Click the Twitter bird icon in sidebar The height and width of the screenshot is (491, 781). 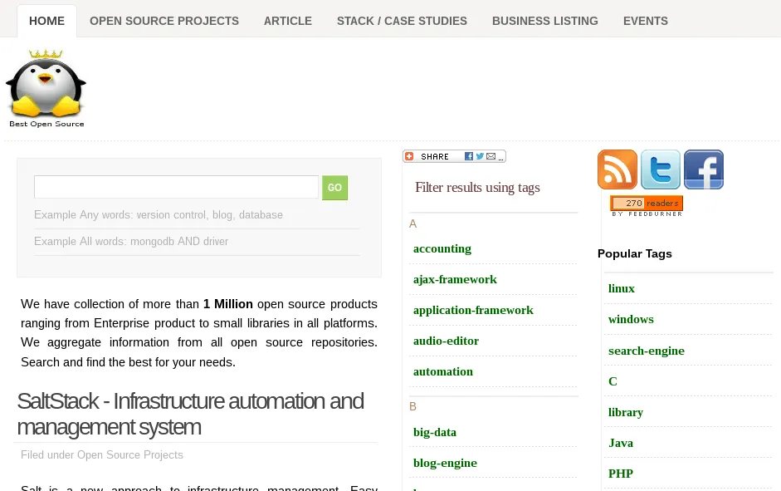pos(660,169)
